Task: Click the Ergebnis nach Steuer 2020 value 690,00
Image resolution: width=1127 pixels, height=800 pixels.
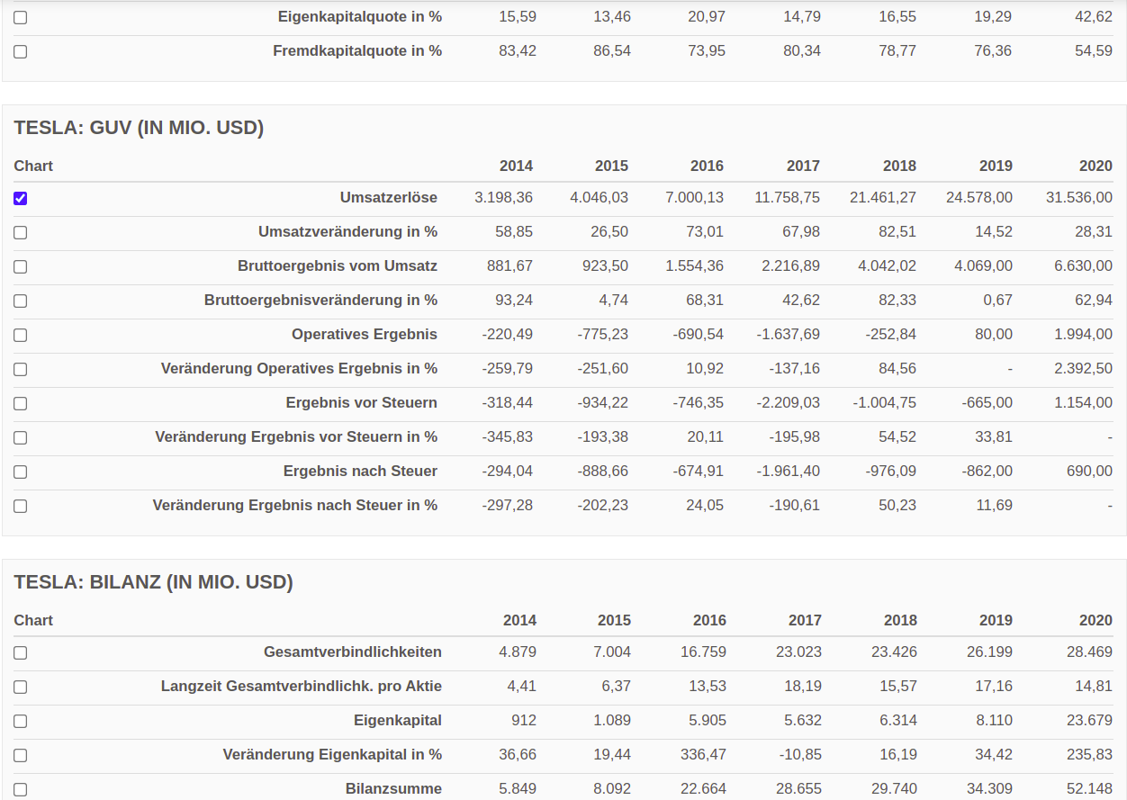Action: pos(1089,471)
